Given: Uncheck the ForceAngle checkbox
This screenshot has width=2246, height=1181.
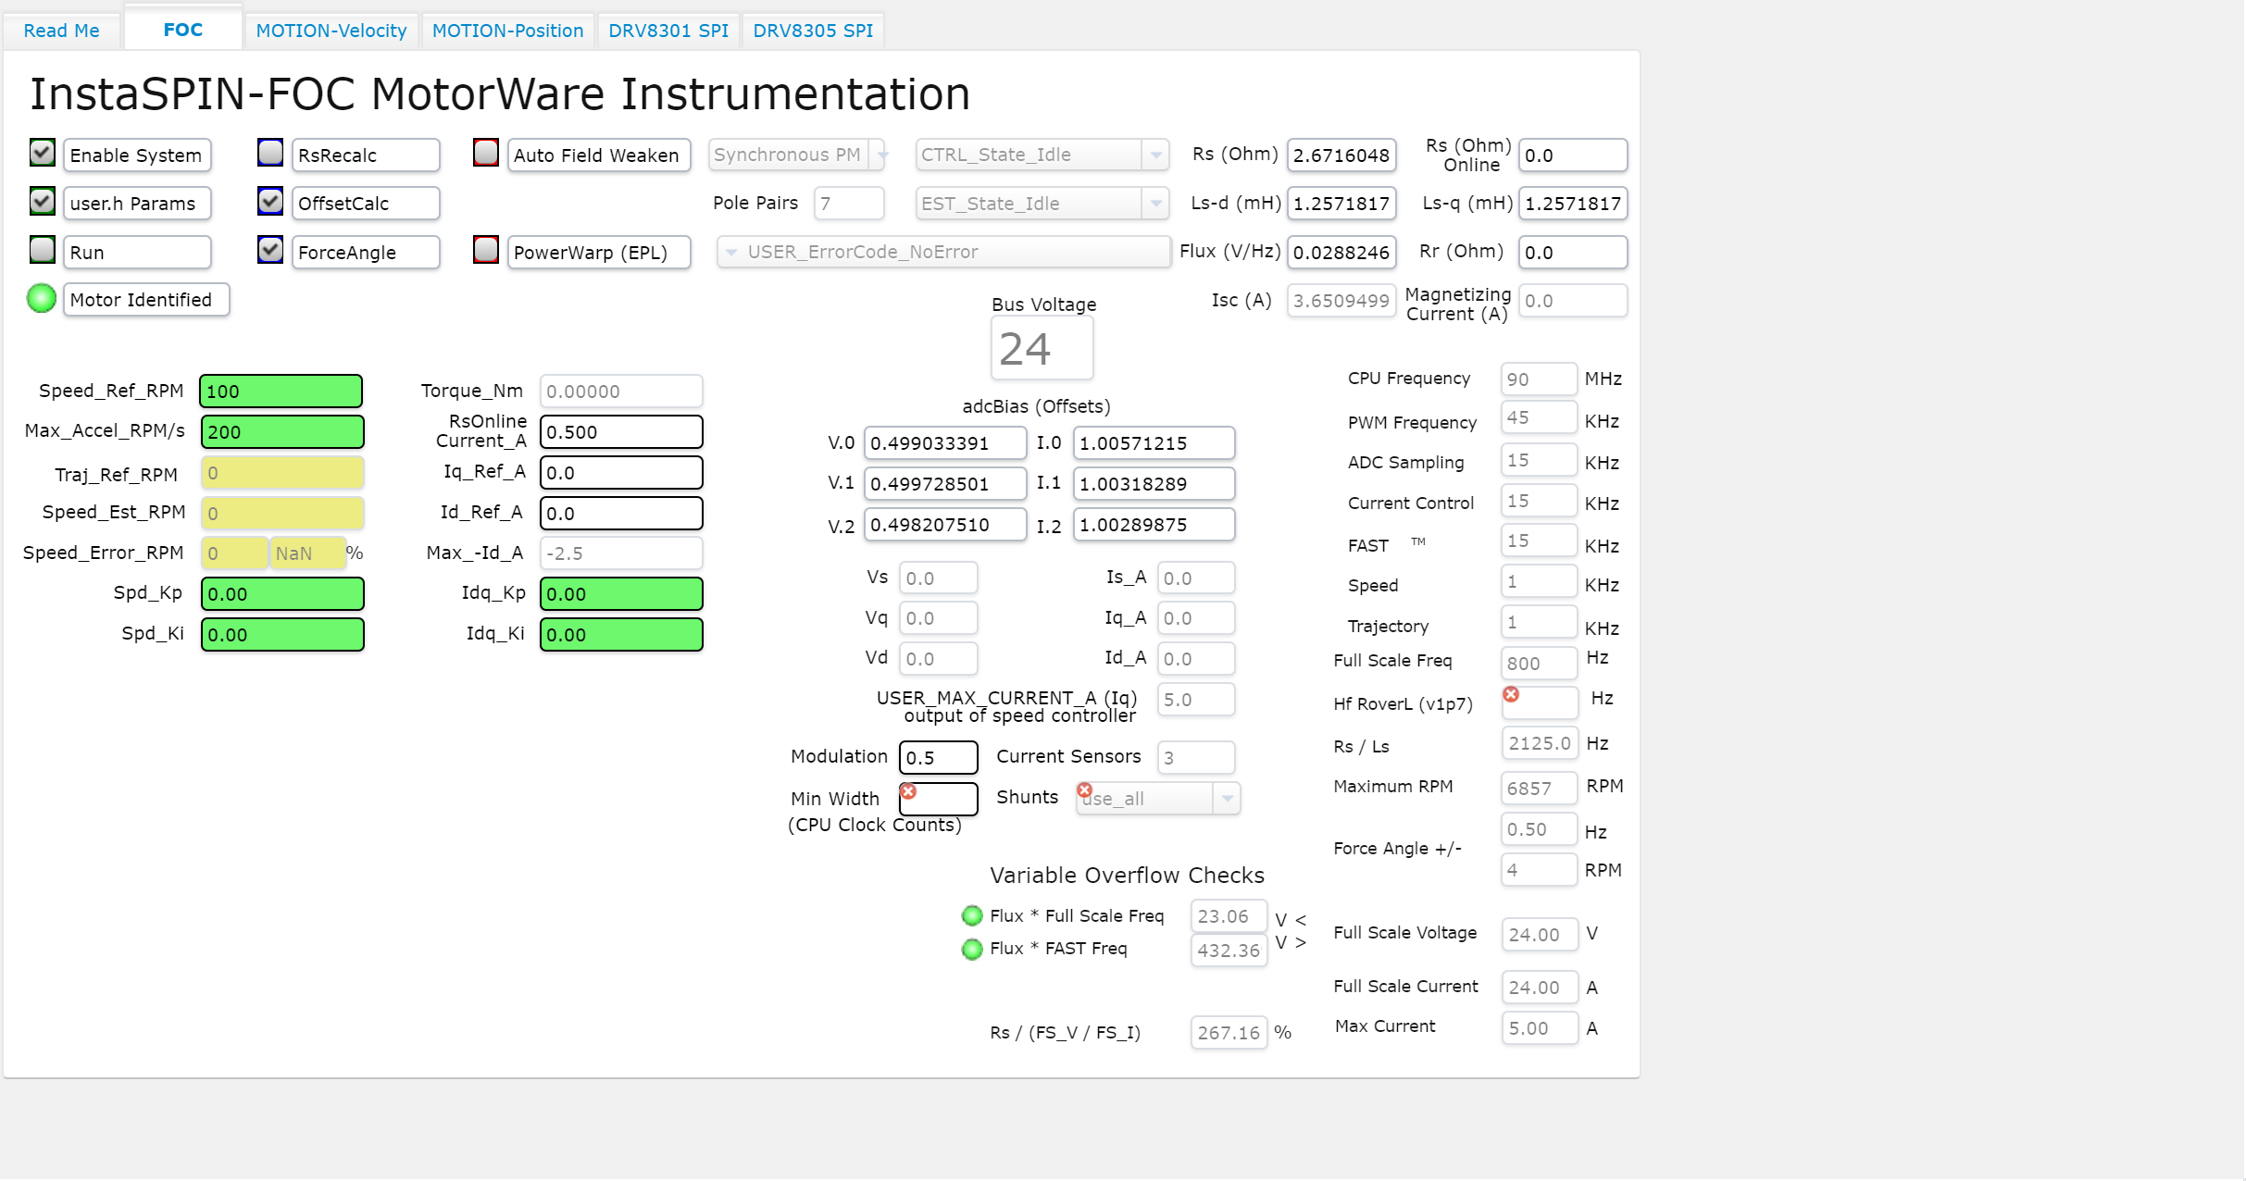Looking at the screenshot, I should pos(270,250).
